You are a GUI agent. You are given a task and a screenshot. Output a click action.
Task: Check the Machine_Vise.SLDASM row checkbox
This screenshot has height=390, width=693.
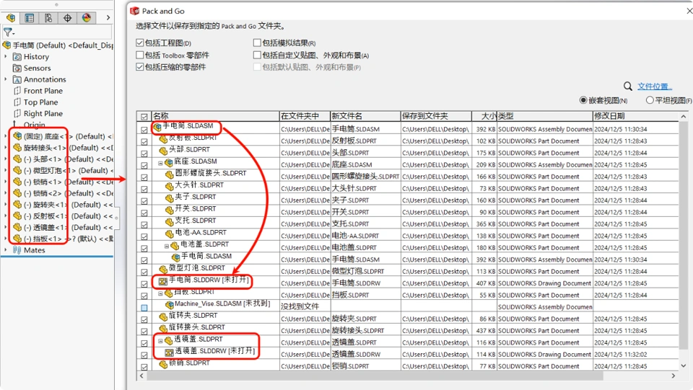(144, 308)
